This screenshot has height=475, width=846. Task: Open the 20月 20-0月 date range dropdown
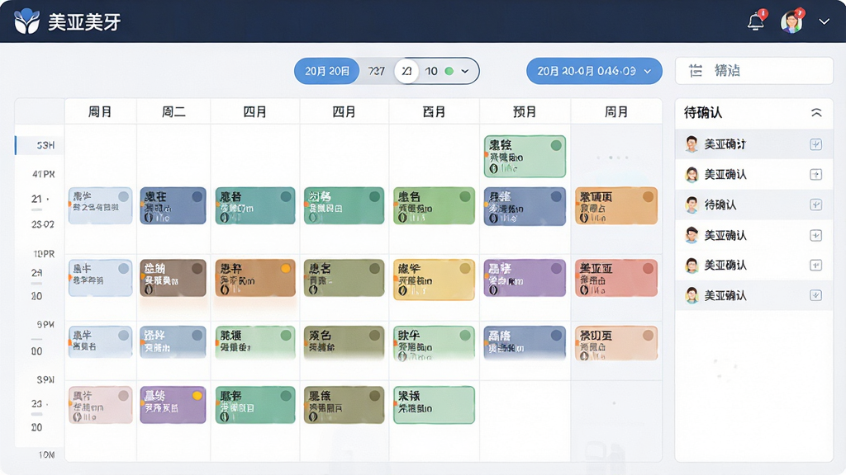coord(594,71)
